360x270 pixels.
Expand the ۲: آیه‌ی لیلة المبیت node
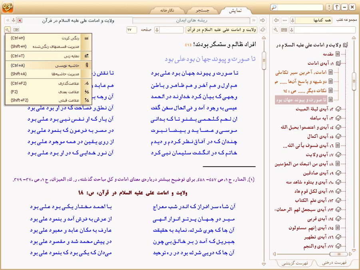coord(338,109)
